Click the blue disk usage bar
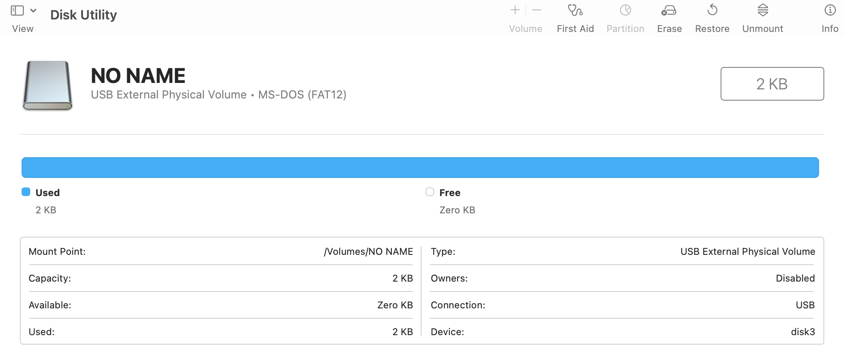 (420, 168)
